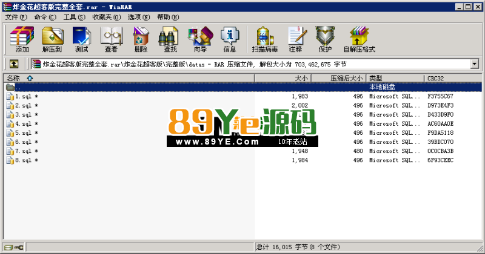This screenshot has width=485, height=254.
Task: Open the Commands (命令) menu
Action: pyautogui.click(x=45, y=17)
